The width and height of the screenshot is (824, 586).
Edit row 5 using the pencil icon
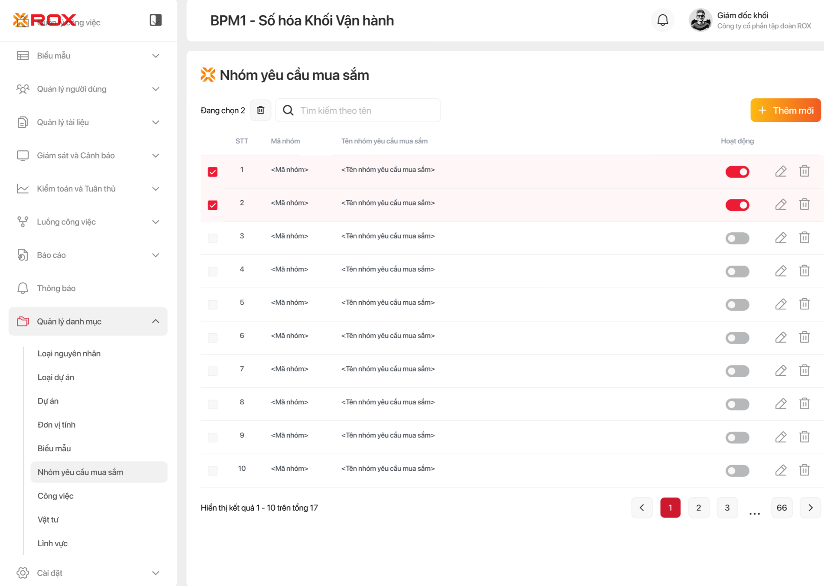point(781,304)
